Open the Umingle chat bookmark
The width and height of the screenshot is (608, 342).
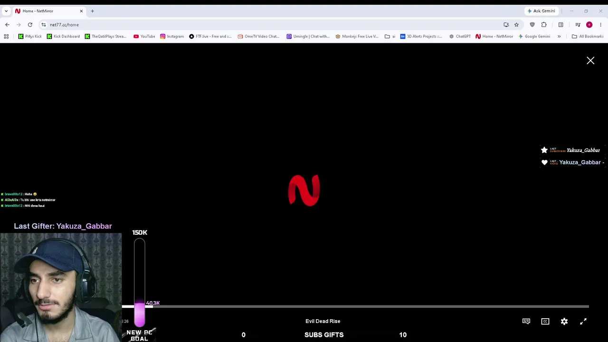[x=308, y=37]
